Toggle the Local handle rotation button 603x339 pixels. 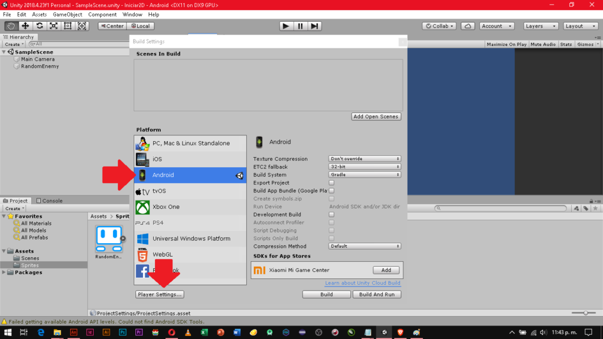tap(140, 26)
